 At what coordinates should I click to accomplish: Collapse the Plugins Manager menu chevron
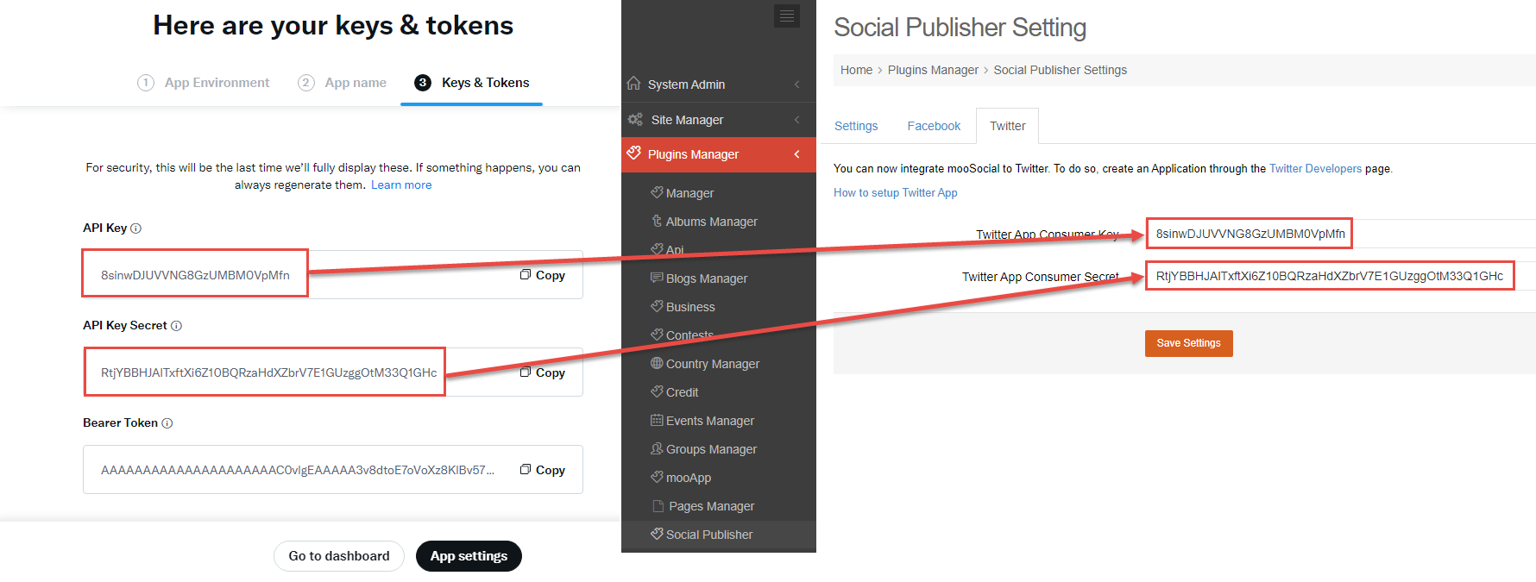click(797, 154)
